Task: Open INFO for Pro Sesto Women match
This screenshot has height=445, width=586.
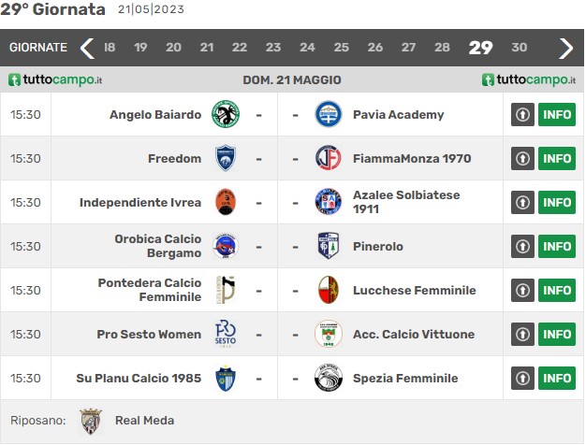Action: pos(557,334)
